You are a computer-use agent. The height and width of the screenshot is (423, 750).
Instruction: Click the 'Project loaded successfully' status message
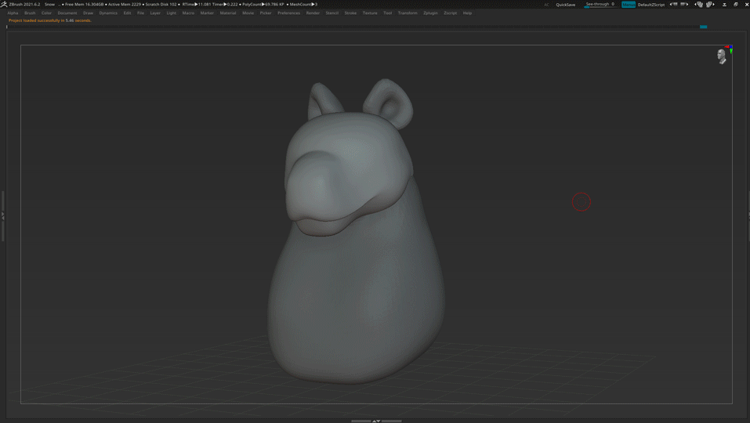pos(49,20)
